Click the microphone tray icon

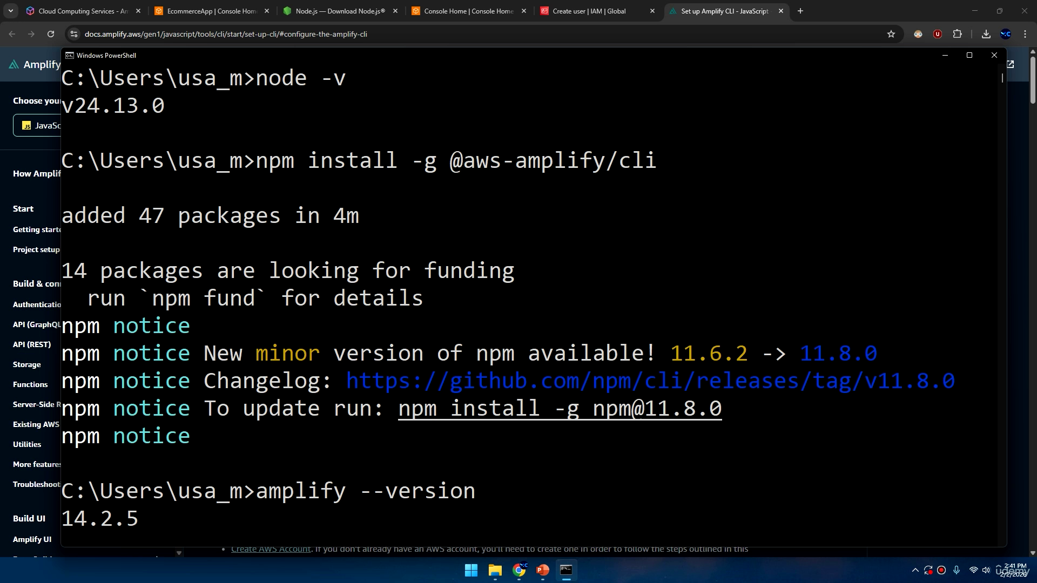pos(957,570)
